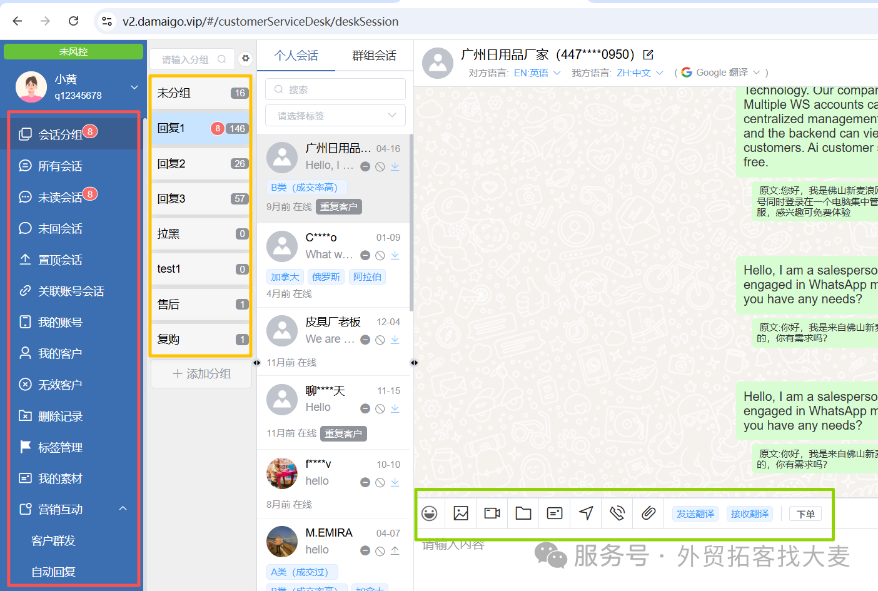Open 我的账号 in sidebar
This screenshot has width=878, height=591.
pos(74,322)
